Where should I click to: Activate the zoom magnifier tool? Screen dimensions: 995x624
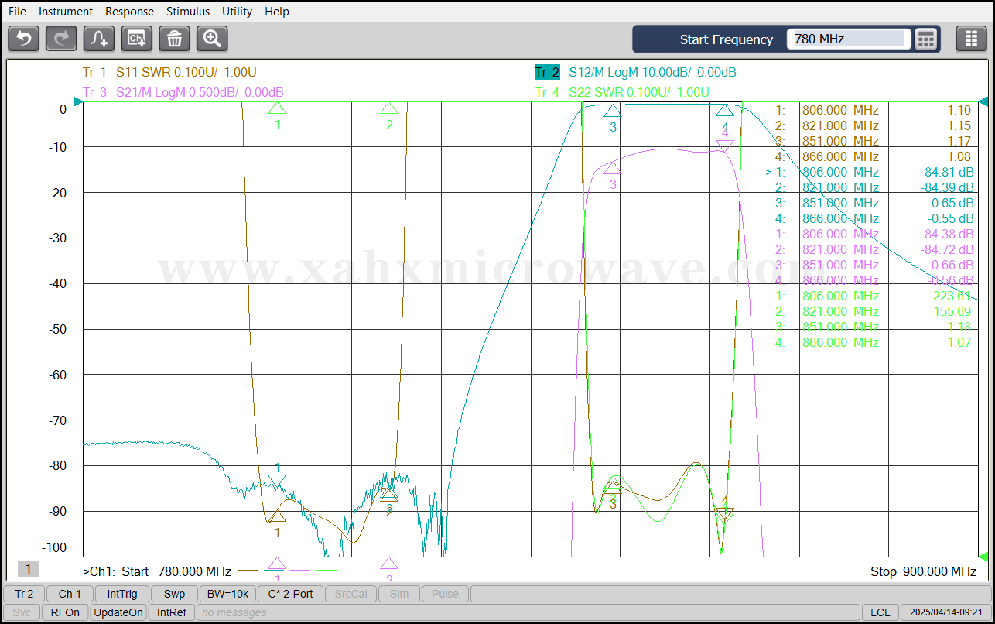[x=212, y=39]
